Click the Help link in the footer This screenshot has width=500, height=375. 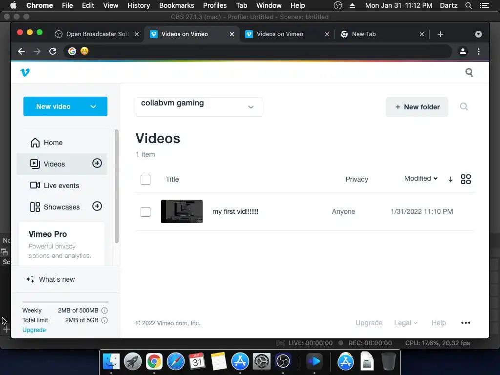(x=439, y=323)
